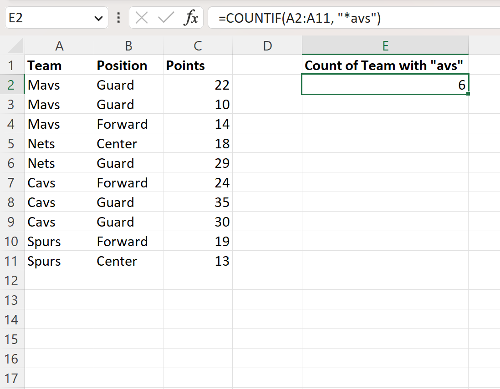Select column A header
This screenshot has width=500, height=389.
click(59, 45)
